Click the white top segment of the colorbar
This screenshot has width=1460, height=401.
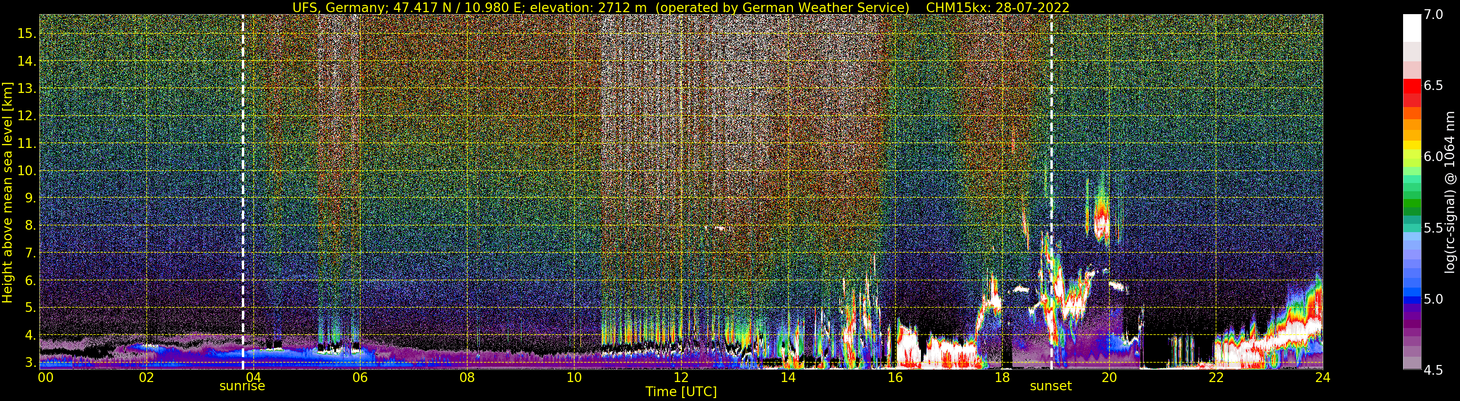tap(1412, 28)
